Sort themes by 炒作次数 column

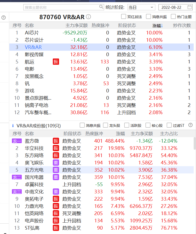(x=182, y=26)
